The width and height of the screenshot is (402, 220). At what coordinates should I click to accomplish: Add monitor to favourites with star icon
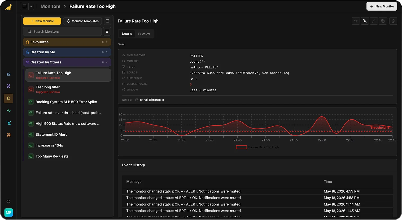click(x=356, y=21)
